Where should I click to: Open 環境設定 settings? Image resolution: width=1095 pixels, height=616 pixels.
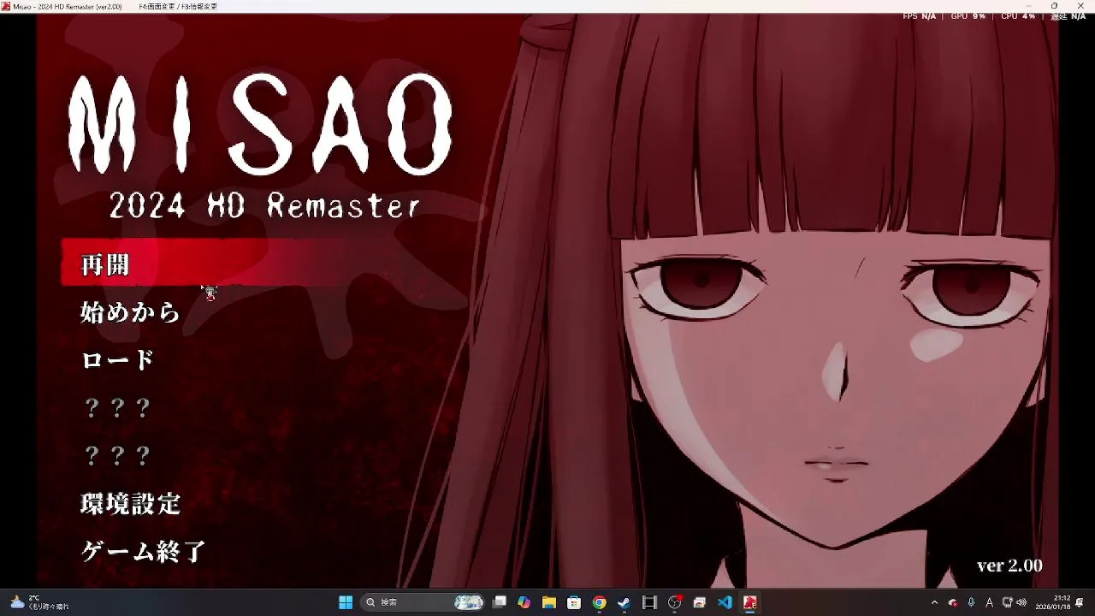pyautogui.click(x=130, y=504)
